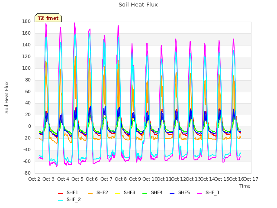Click the cyan SHF_2 legend color marker
The image size is (277, 208).
pyautogui.click(x=61, y=200)
